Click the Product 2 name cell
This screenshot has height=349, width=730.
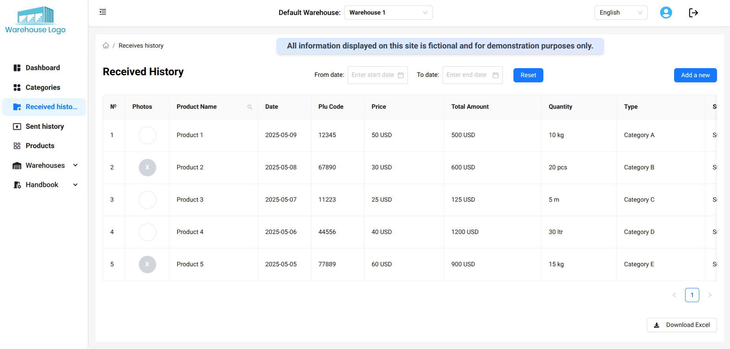click(214, 167)
